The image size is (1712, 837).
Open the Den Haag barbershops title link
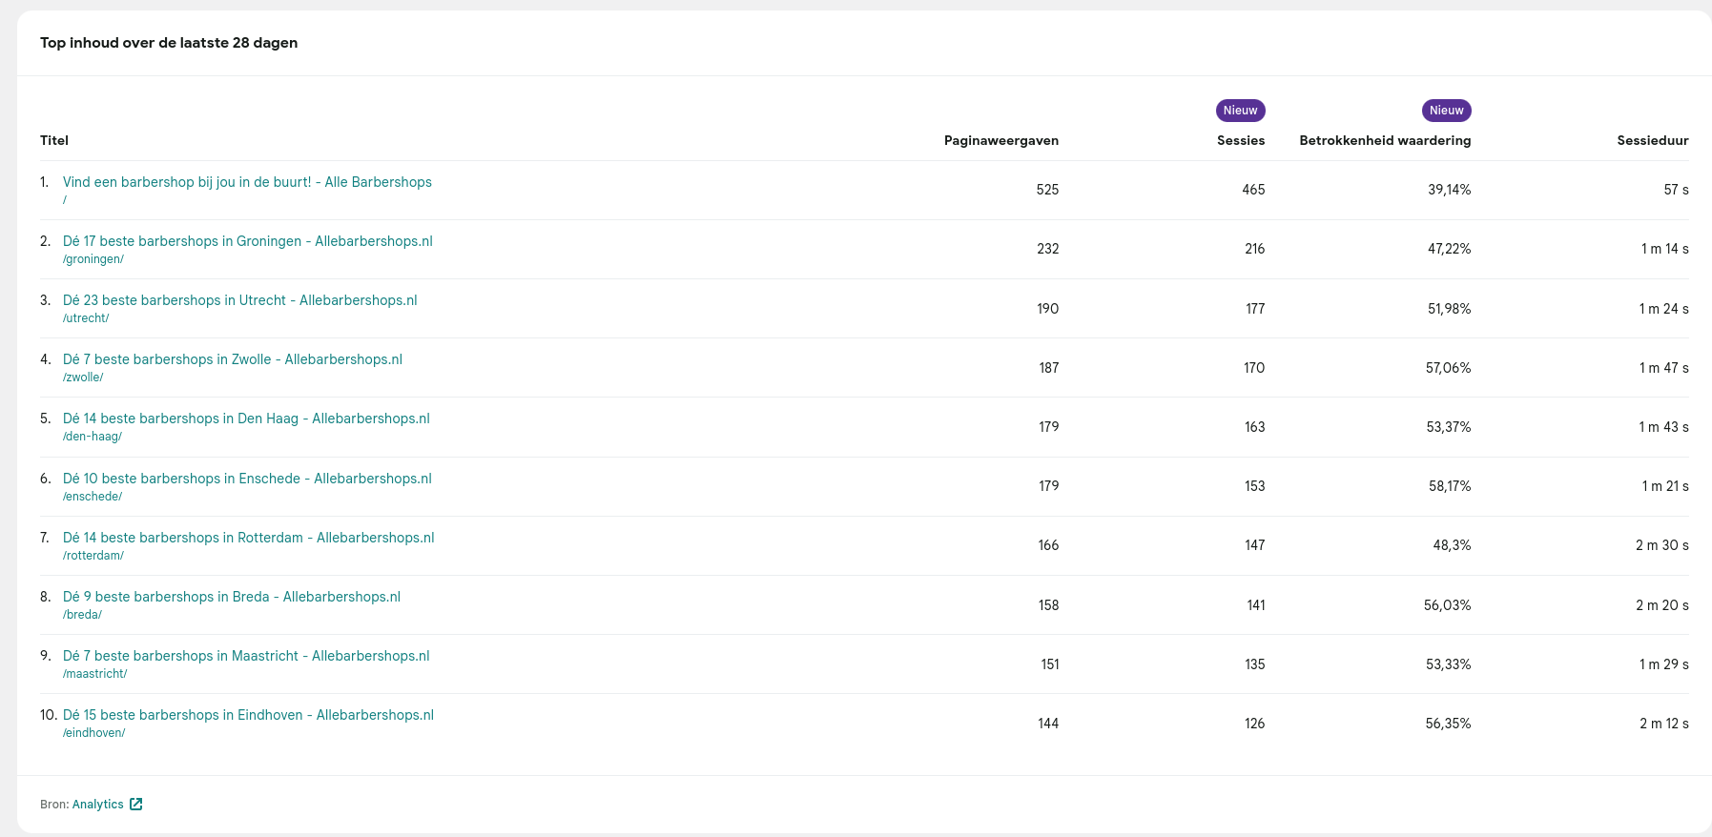pyautogui.click(x=246, y=418)
